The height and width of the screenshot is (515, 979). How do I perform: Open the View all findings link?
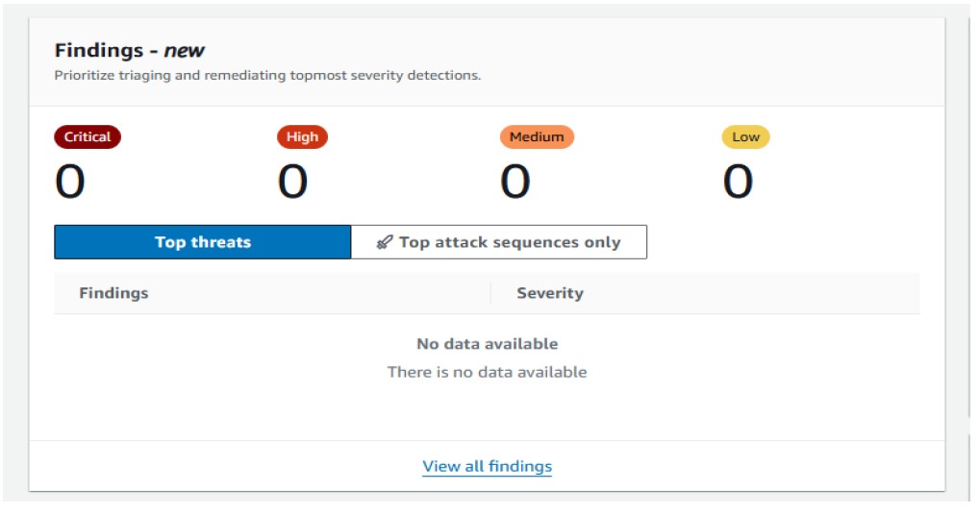[x=487, y=466]
